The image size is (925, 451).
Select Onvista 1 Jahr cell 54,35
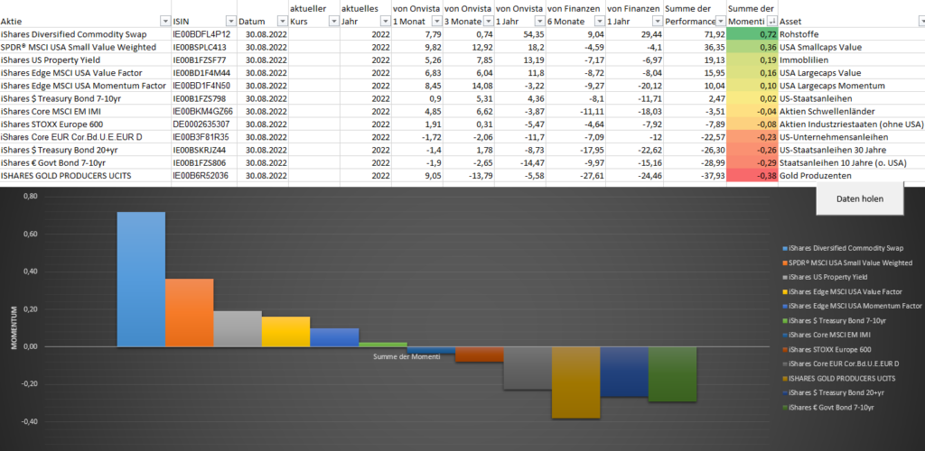tap(520, 34)
